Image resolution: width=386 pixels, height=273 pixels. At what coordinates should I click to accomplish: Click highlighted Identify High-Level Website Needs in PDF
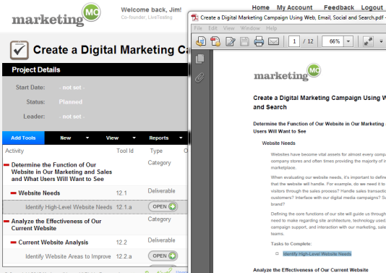pos(317,253)
